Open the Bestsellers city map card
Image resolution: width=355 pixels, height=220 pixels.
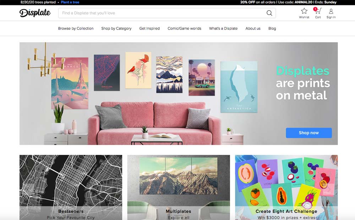click(x=71, y=187)
